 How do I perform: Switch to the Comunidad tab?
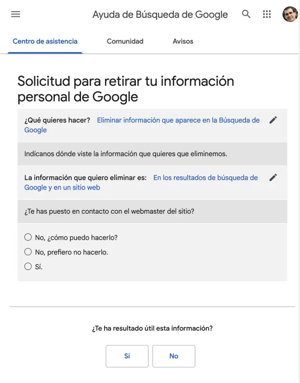[x=125, y=41]
